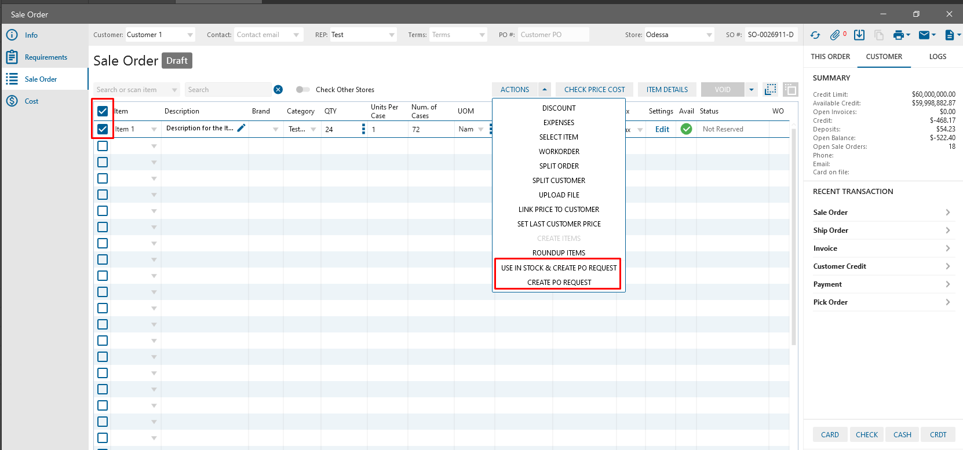Click the green availability checkmark for Item 1

point(686,129)
